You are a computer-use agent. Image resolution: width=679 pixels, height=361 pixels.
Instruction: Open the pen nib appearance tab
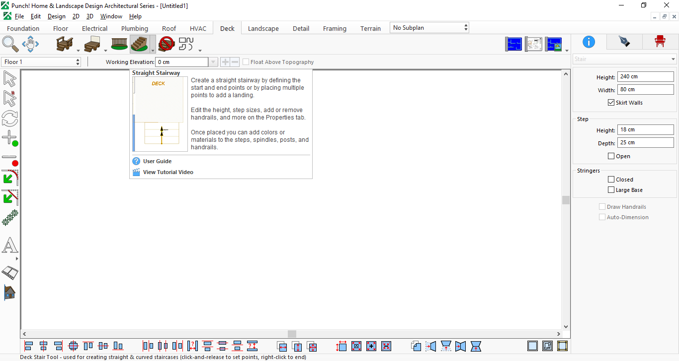pos(624,42)
